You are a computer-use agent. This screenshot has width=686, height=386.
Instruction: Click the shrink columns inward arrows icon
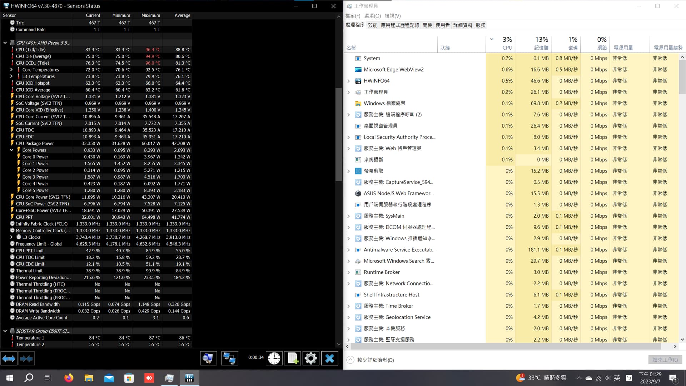[26, 358]
